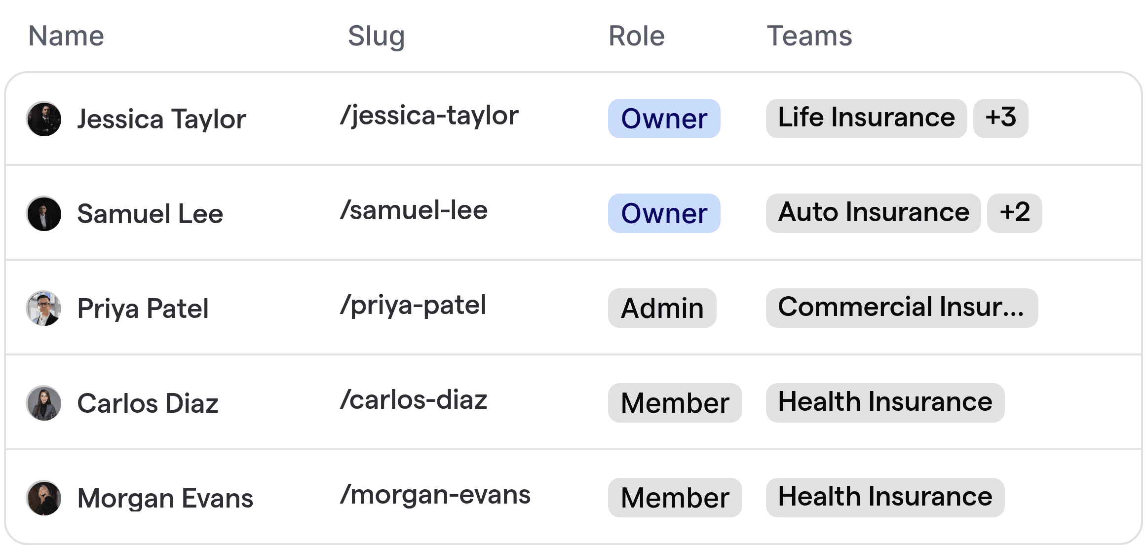Click Jessica Taylor's profile avatar
Image resolution: width=1147 pixels, height=549 pixels.
tap(43, 118)
